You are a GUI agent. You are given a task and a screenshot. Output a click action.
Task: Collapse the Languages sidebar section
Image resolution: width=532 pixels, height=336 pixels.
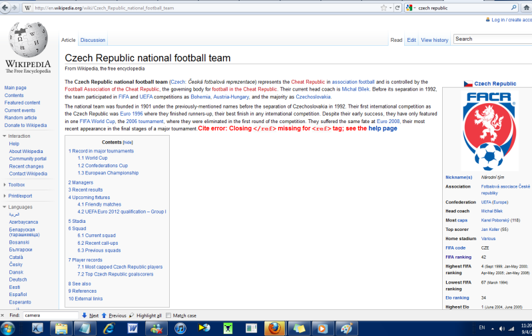pos(20,207)
